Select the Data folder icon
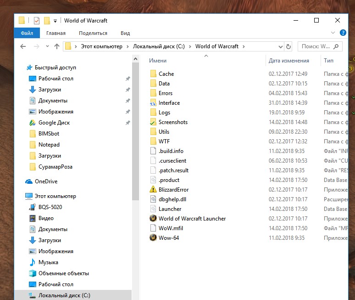The height and width of the screenshot is (300, 355). click(x=153, y=84)
